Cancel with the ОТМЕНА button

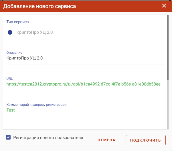click(x=106, y=140)
